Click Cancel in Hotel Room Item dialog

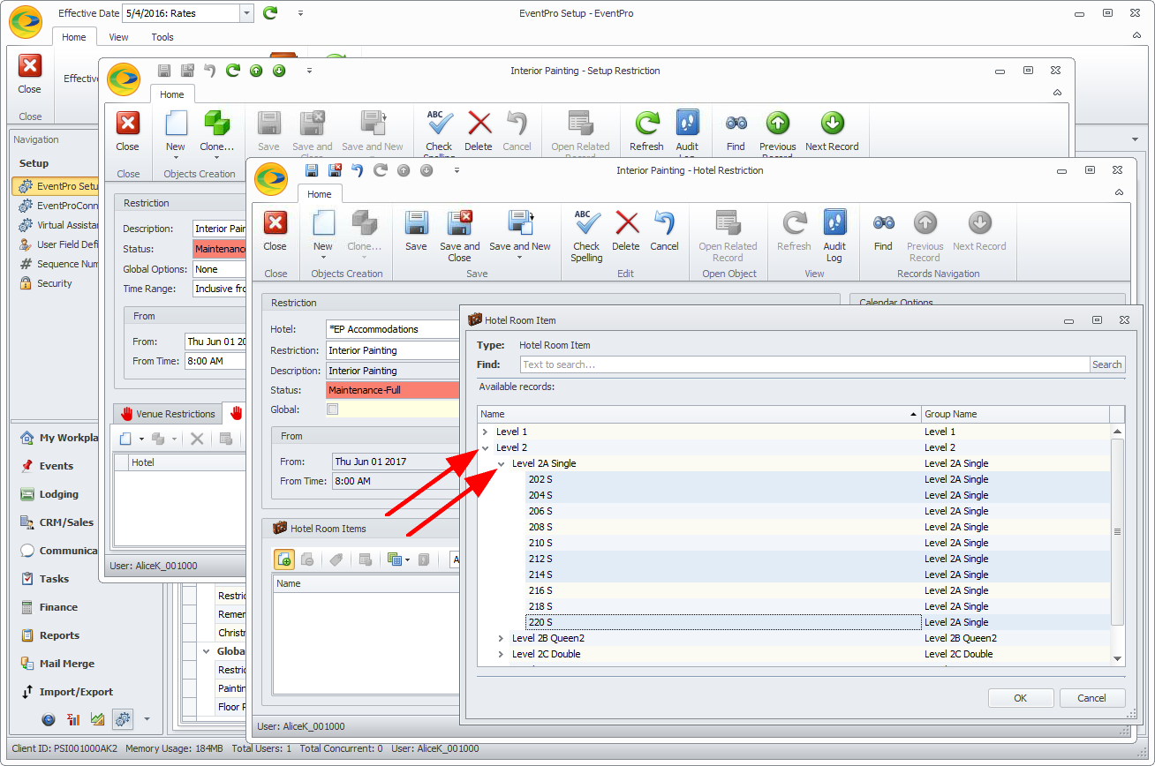pos(1091,698)
